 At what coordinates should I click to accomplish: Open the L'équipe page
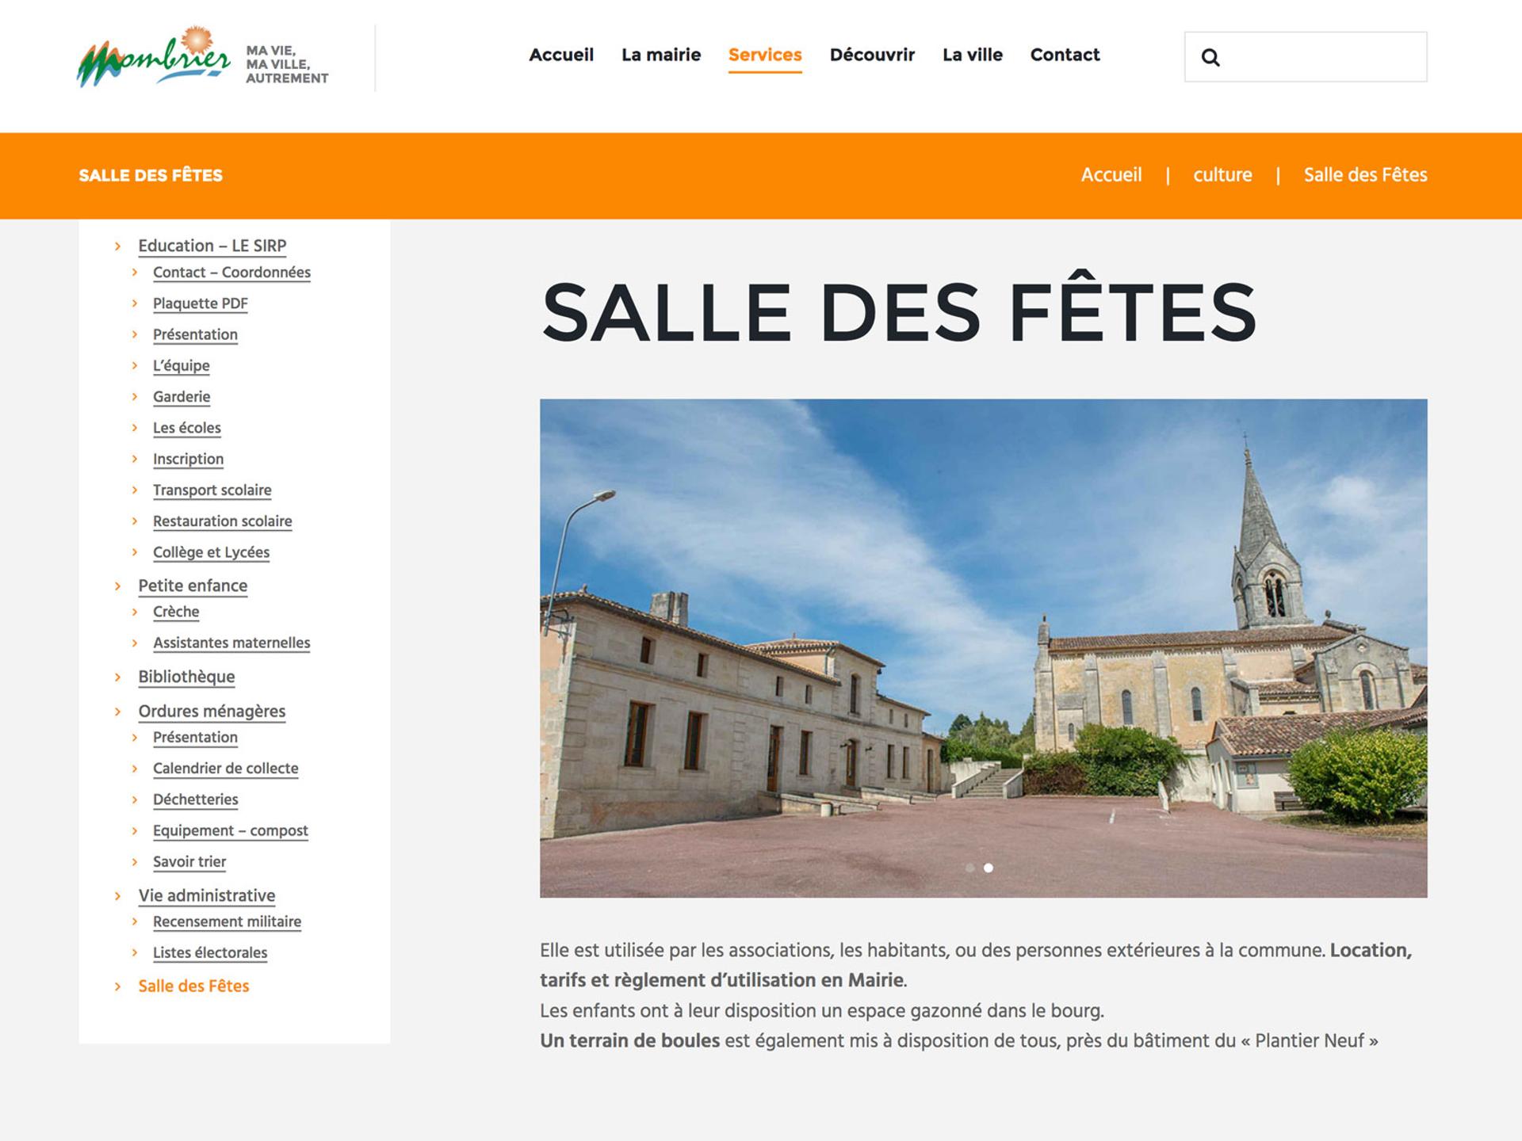click(x=182, y=365)
